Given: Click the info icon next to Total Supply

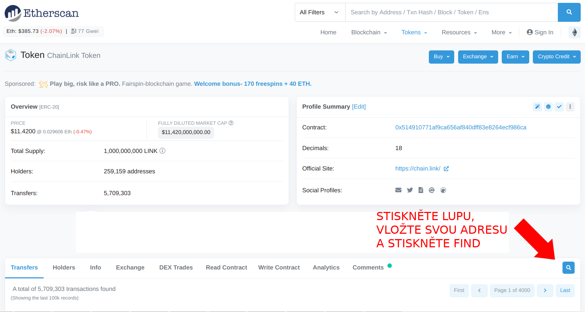Looking at the screenshot, I should point(163,151).
